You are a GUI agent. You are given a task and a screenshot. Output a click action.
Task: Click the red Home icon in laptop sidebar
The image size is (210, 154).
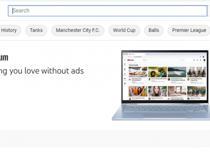(124, 65)
